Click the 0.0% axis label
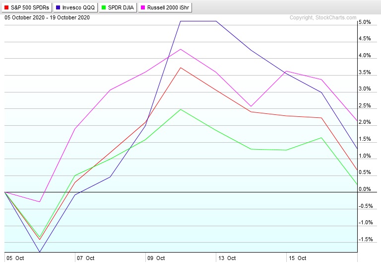This screenshot has height=264, width=381. pyautogui.click(x=365, y=189)
